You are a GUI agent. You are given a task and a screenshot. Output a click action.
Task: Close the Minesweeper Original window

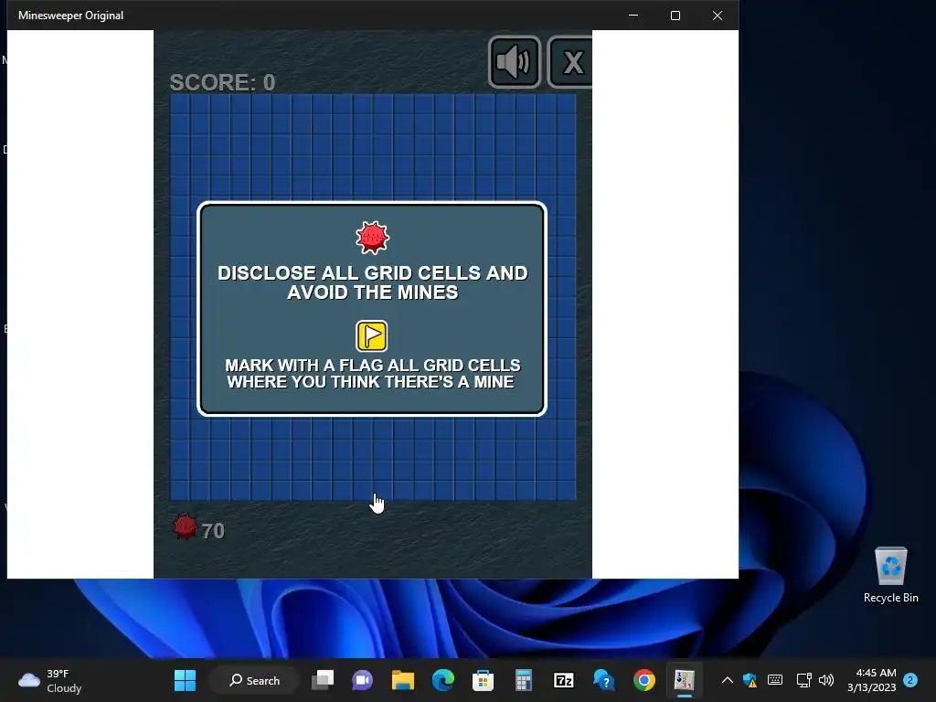[x=718, y=16]
